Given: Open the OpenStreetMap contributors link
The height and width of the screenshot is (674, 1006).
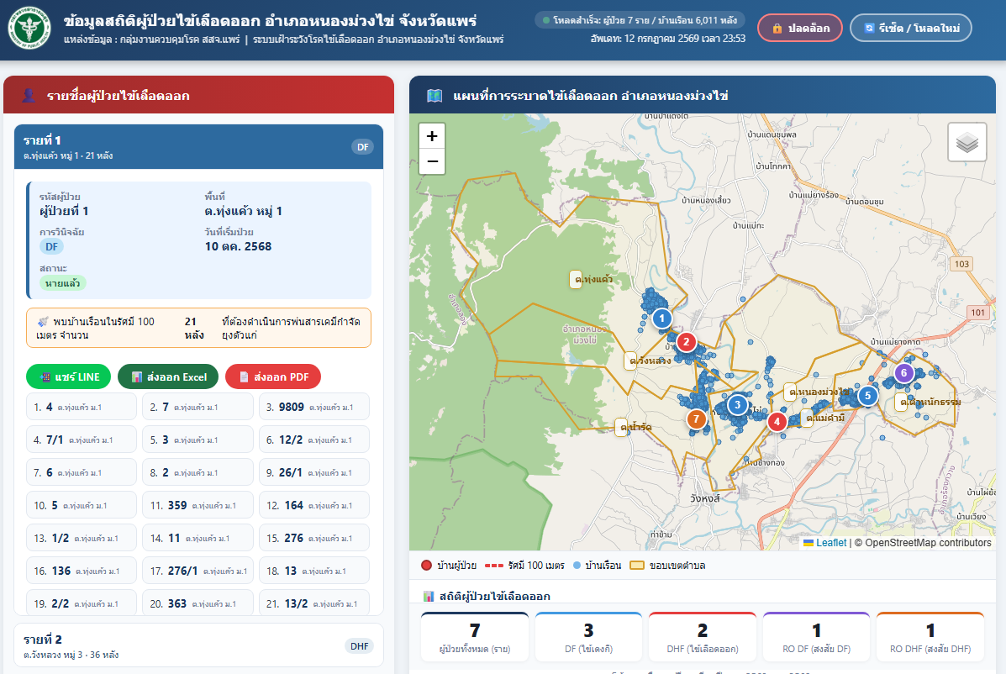Looking at the screenshot, I should (x=928, y=543).
